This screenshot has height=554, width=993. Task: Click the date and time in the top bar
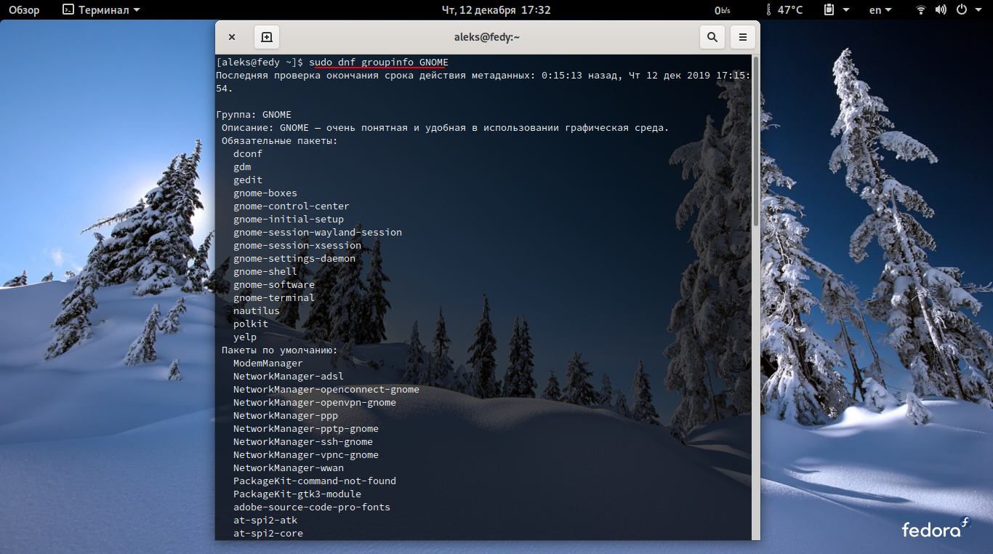(496, 9)
